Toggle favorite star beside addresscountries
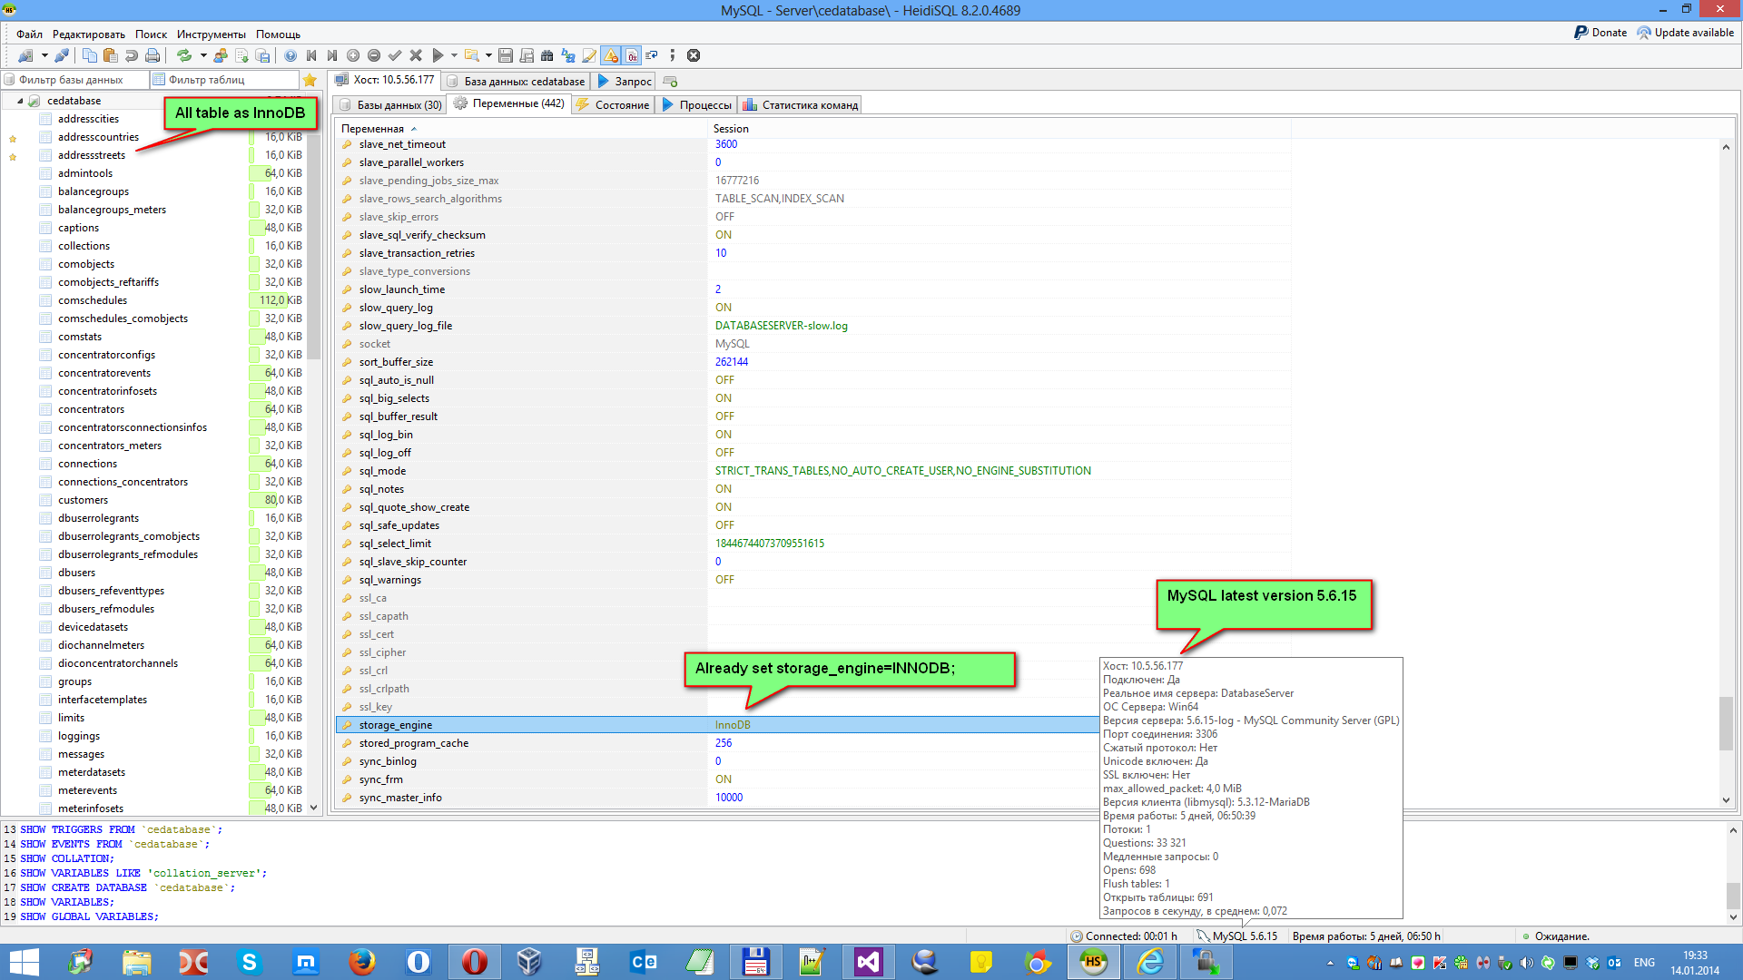Viewport: 1743px width, 980px height. [x=13, y=139]
